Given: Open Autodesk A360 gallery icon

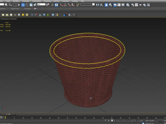Looking at the screenshot, I should [148, 5].
